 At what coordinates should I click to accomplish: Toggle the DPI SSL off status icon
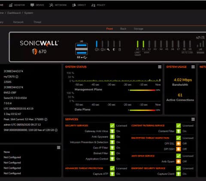[x=179, y=144]
